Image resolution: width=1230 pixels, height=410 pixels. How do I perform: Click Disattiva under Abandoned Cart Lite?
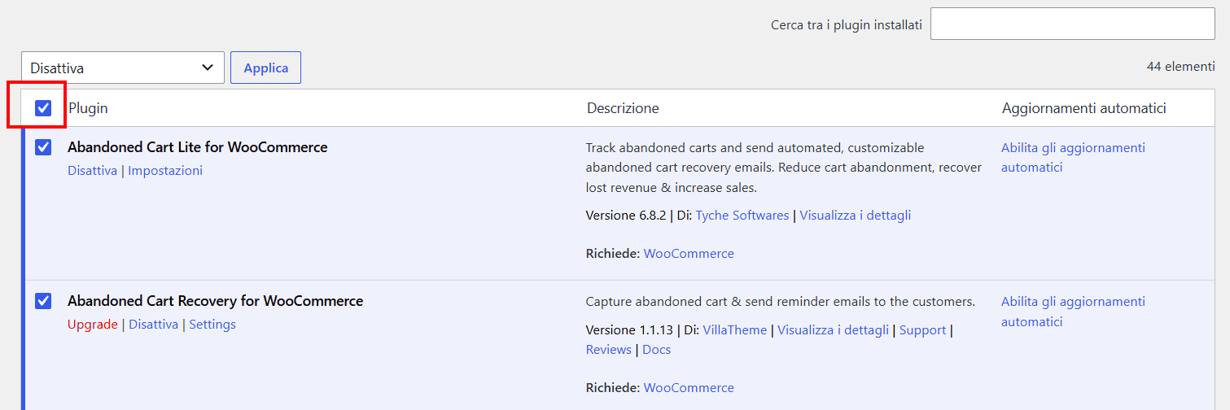pos(93,171)
